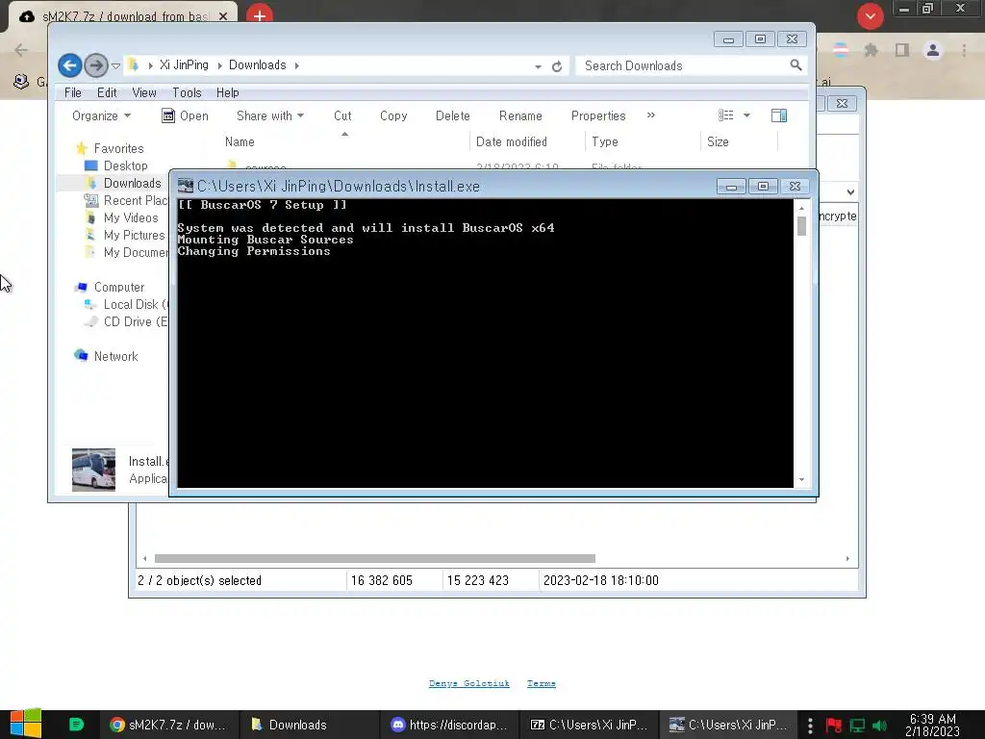Open the Edit menu in Explorer

point(107,92)
